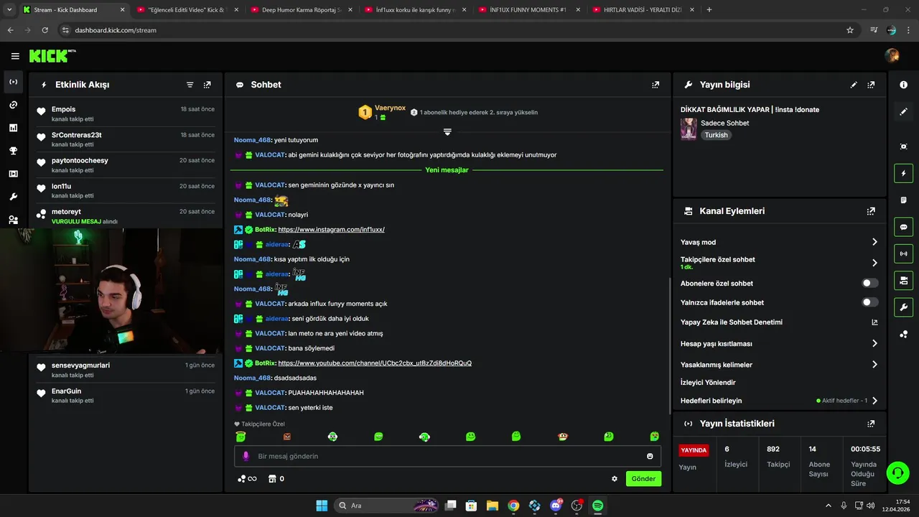Open the points icon with infinity symbol
The width and height of the screenshot is (919, 517).
(247, 479)
